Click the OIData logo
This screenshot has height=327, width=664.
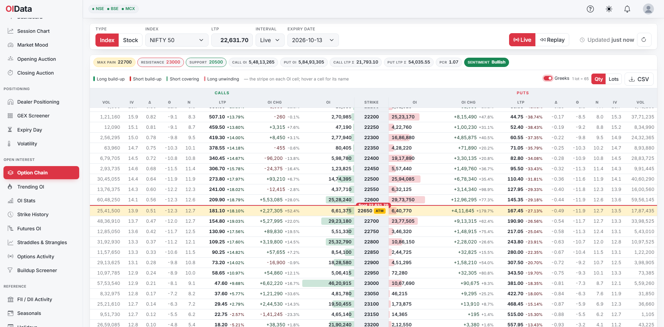[x=19, y=9]
